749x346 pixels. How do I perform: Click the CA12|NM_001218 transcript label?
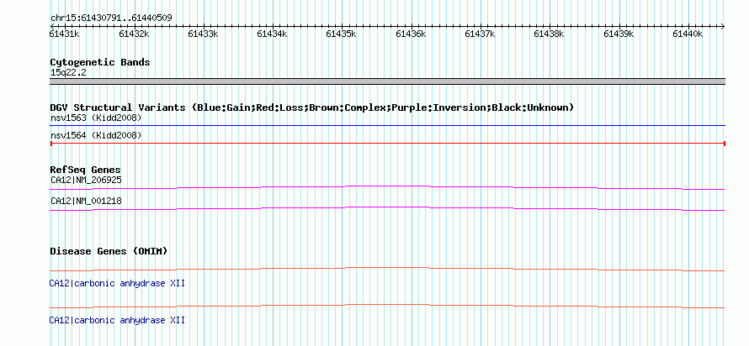tap(86, 202)
